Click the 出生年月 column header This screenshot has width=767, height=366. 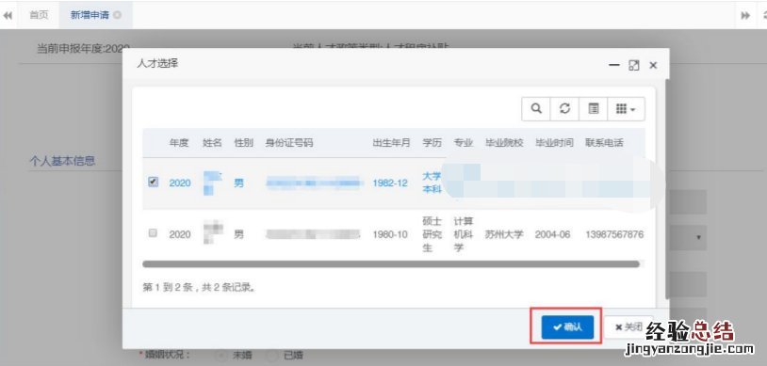pos(391,143)
